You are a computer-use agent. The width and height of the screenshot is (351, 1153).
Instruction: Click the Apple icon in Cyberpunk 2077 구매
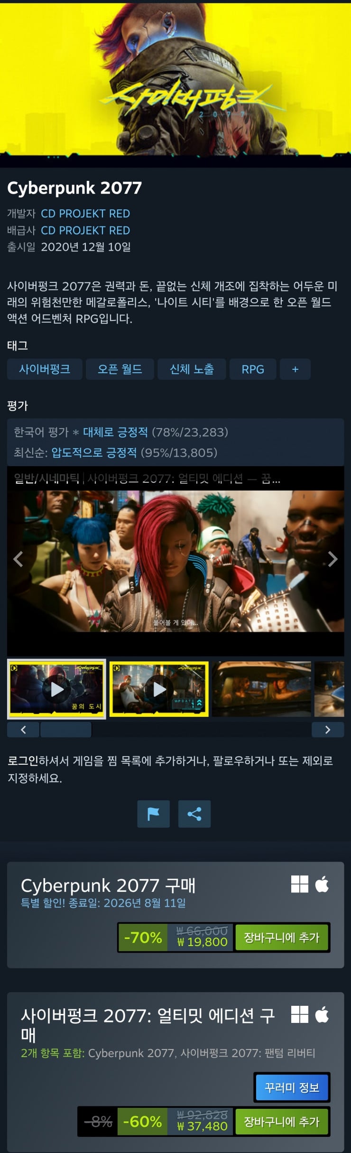click(322, 884)
